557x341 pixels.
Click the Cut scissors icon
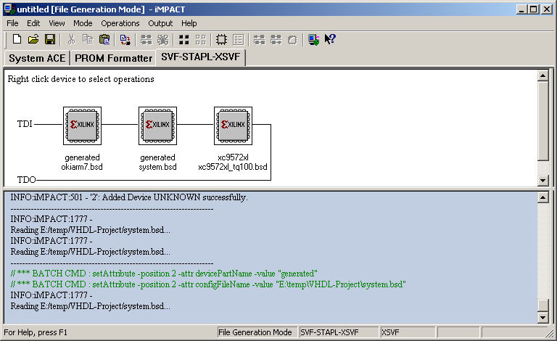pos(71,39)
